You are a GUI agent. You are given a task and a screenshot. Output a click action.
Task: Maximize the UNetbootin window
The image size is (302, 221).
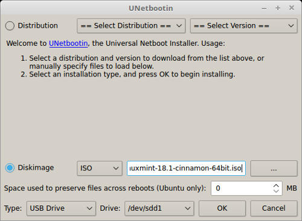(278, 8)
